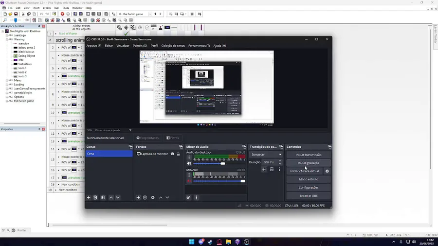
Task: Float the Controles dock panel
Action: (x=329, y=147)
